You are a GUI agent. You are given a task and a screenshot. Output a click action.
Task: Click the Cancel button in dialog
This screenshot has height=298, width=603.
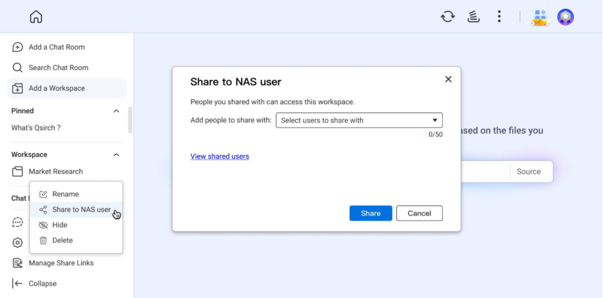(419, 214)
